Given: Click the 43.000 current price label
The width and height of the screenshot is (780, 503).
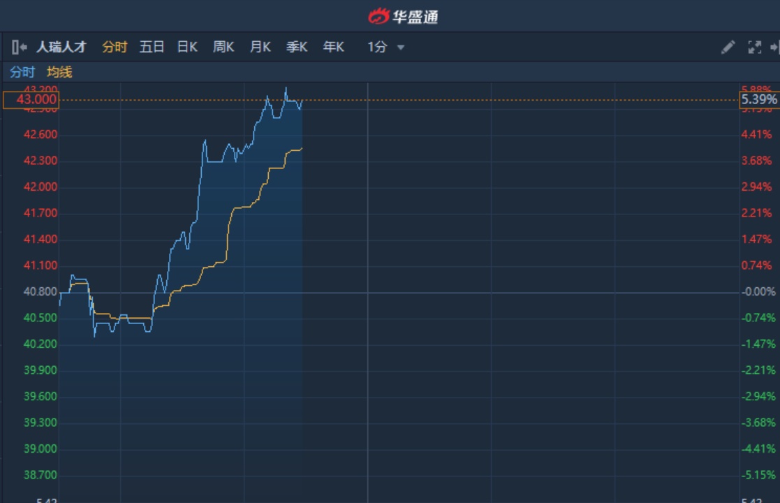Looking at the screenshot, I should coord(31,100).
